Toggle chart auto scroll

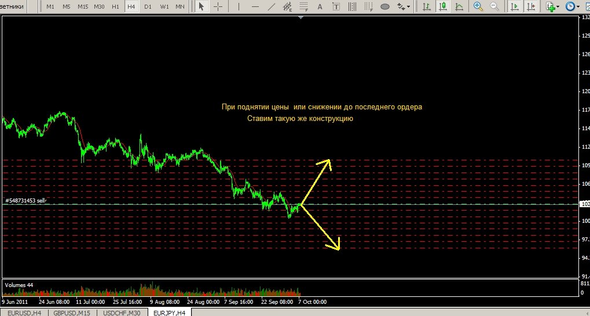[x=514, y=6]
